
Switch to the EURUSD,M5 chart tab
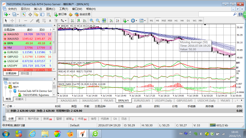[142, 101]
